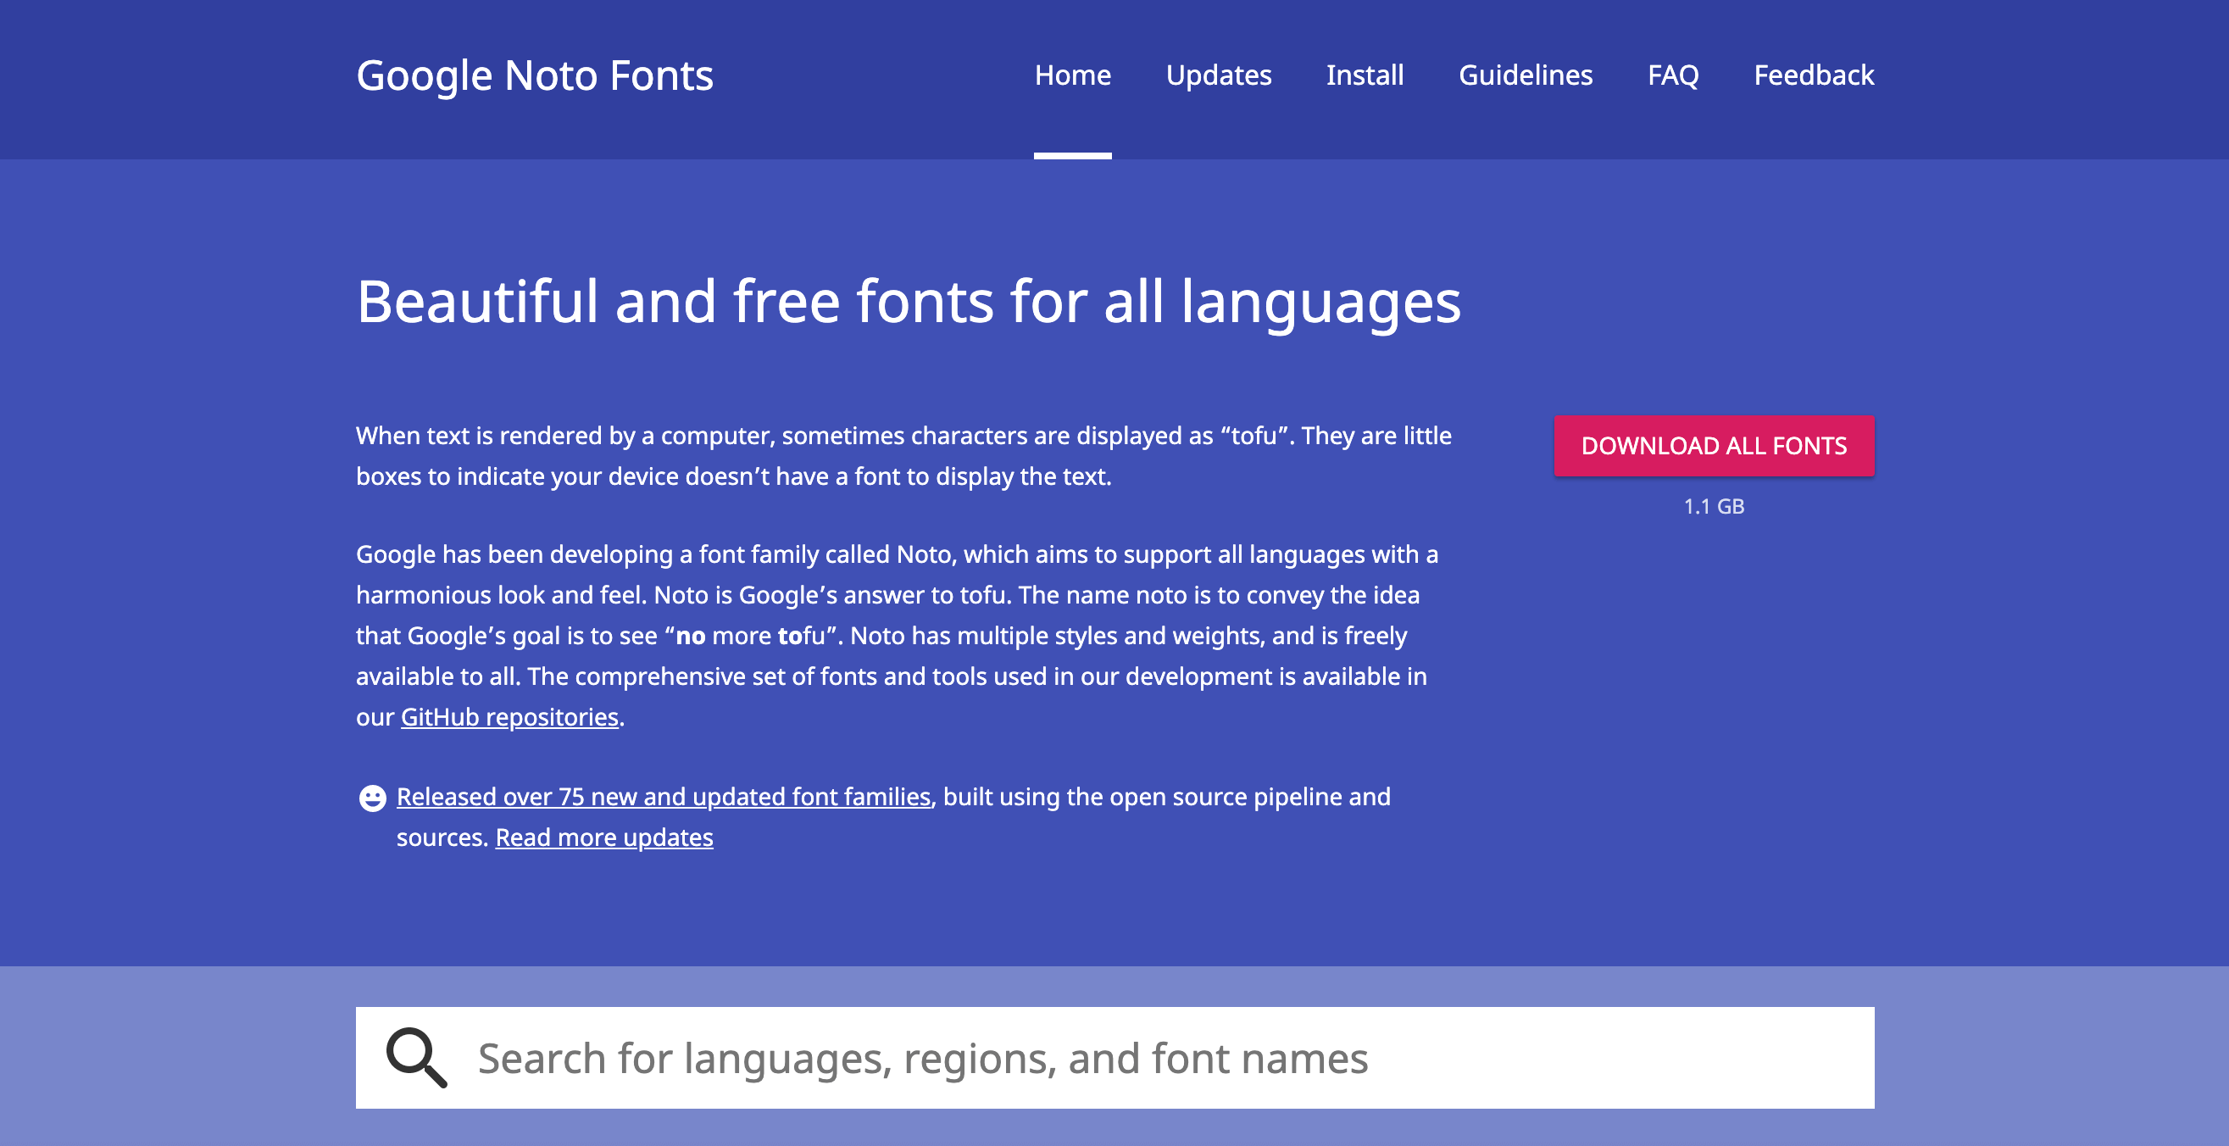The width and height of the screenshot is (2229, 1146).
Task: Follow the GitHub repositories link
Action: pos(509,717)
